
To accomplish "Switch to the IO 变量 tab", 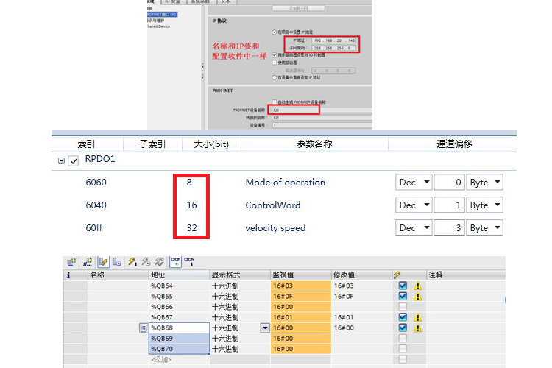I will [x=173, y=1].
